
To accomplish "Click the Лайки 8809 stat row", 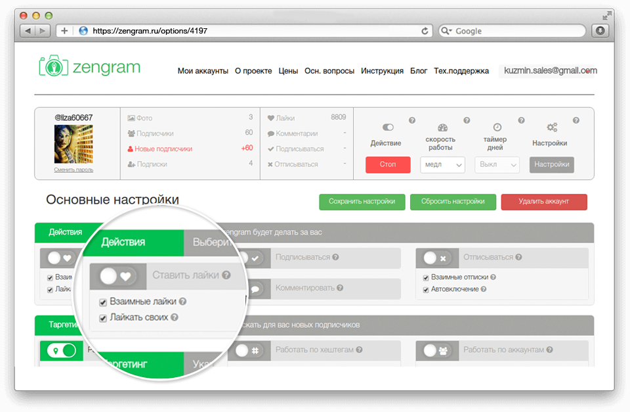I will coord(306,118).
